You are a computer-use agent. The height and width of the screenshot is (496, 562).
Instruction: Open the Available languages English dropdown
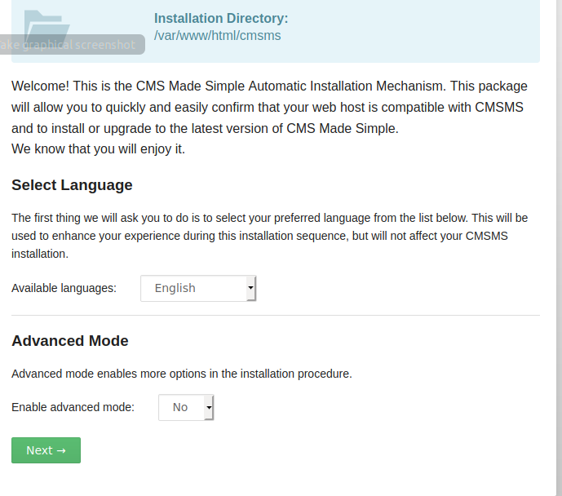pos(198,288)
